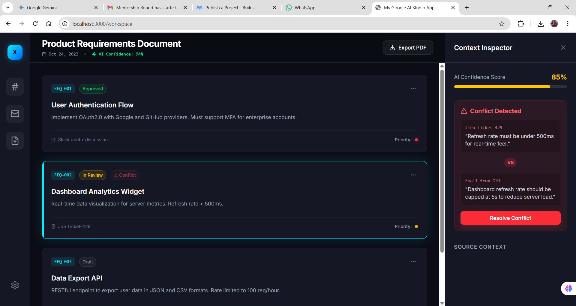
Task: Switch to the WhatsApp tab
Action: (305, 7)
